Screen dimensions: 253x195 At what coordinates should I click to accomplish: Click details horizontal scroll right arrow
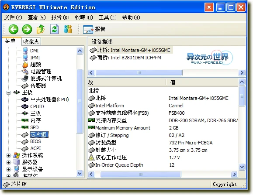click(234, 174)
